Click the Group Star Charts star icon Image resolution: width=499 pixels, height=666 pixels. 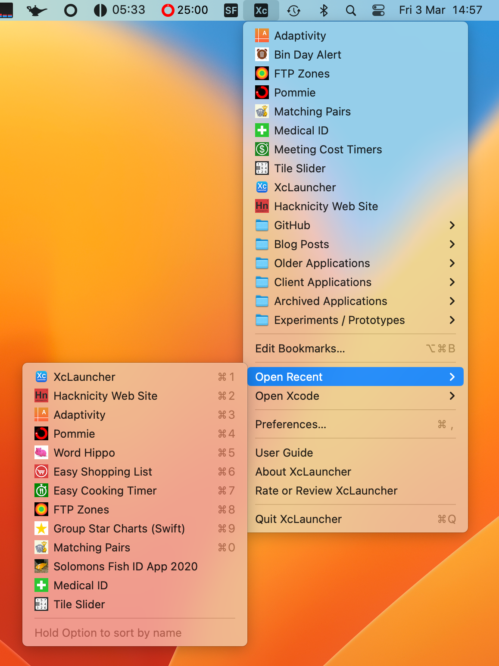(x=41, y=529)
